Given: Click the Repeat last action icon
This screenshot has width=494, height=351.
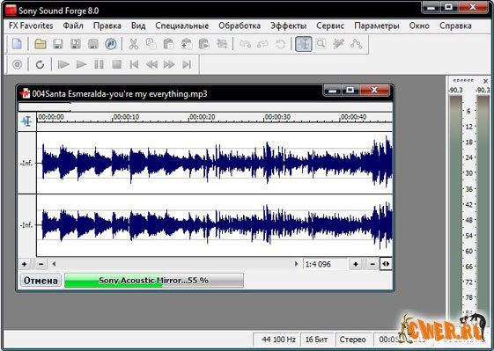Looking at the screenshot, I should (280, 44).
